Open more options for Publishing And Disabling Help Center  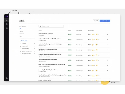point(107,71)
